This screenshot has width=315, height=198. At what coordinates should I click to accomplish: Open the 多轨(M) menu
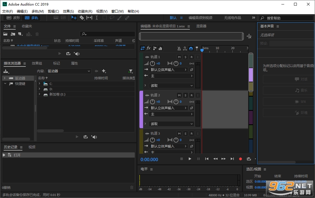(38, 11)
